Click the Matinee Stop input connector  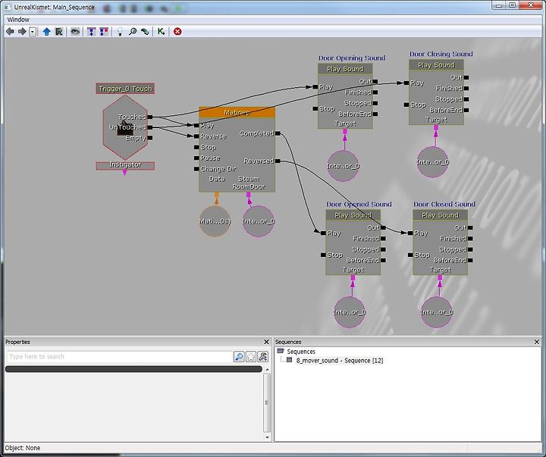point(196,147)
